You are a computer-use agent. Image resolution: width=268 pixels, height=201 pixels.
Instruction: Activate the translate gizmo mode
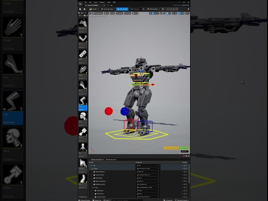click(x=153, y=13)
